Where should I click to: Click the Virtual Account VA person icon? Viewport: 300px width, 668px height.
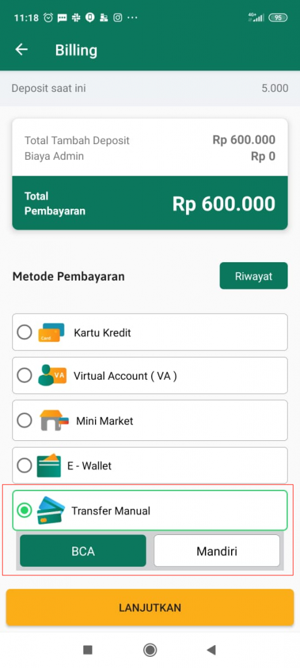coord(52,375)
